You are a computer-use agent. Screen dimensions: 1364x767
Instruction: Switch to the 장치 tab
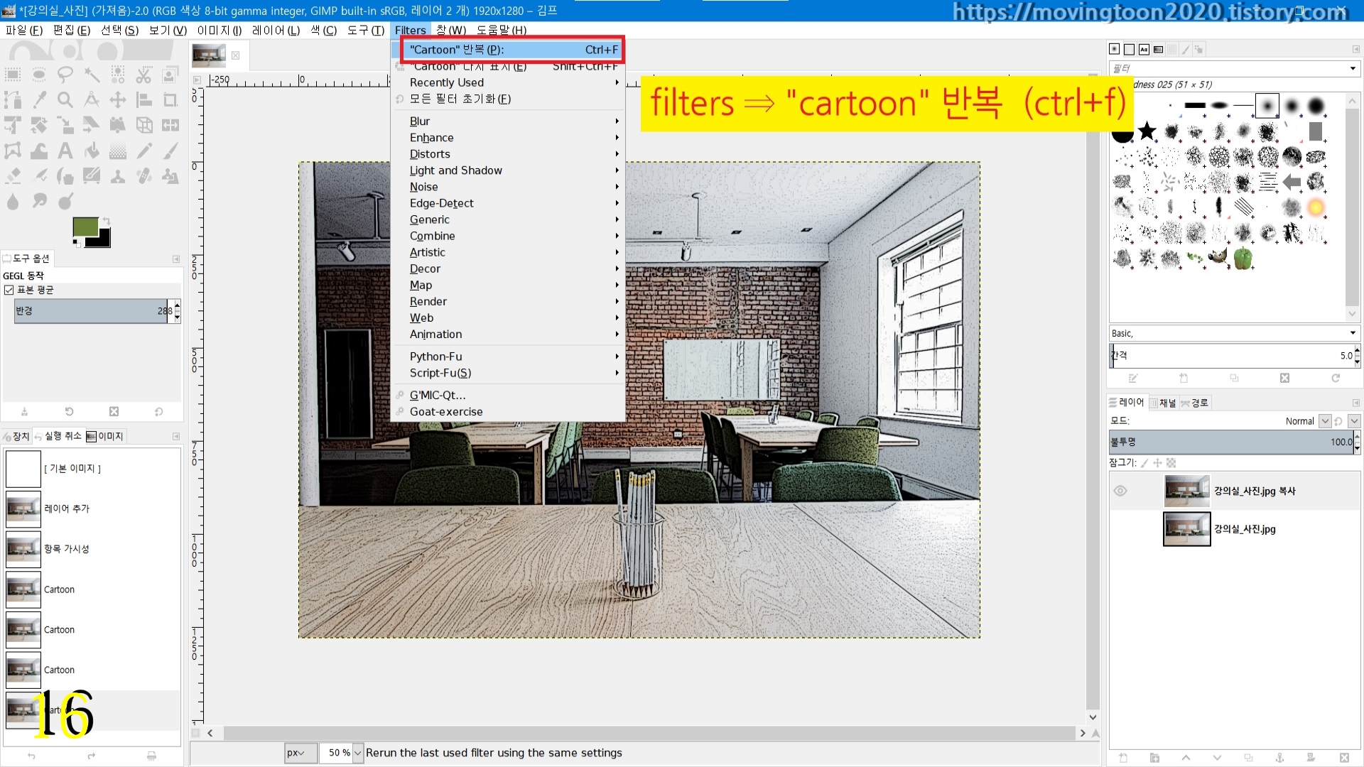point(16,436)
